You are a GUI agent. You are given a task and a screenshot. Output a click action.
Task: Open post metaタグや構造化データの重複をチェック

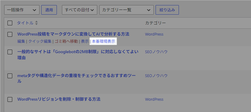77,78
